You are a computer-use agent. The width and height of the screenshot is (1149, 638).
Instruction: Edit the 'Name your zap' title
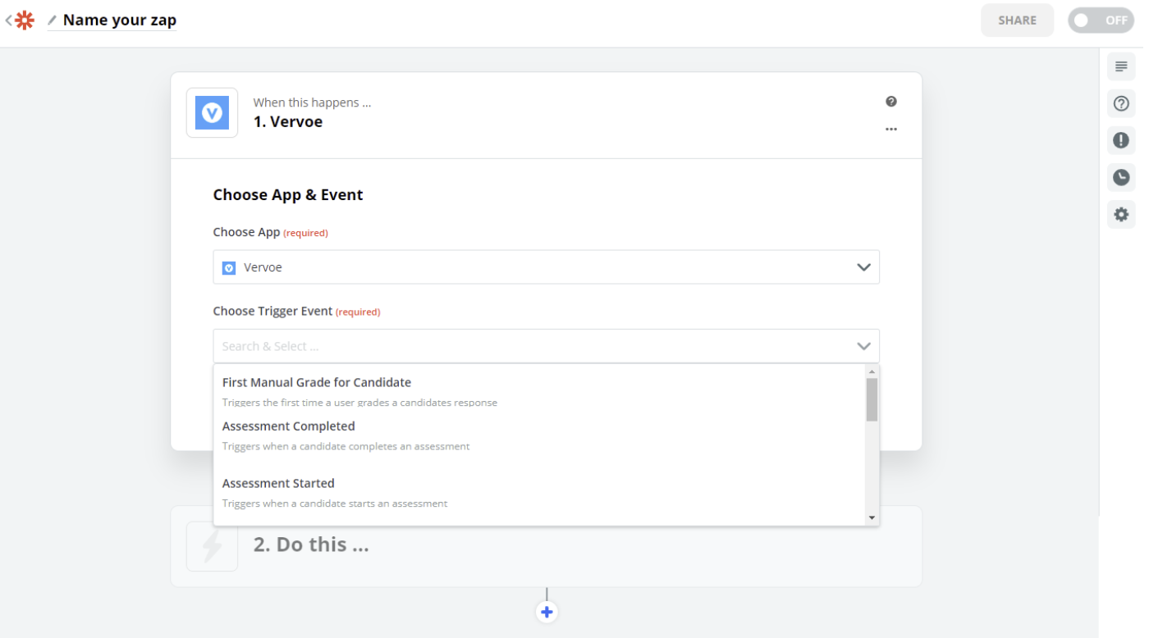click(120, 21)
